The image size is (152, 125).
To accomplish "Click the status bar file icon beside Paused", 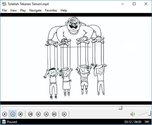I will point(4,122).
